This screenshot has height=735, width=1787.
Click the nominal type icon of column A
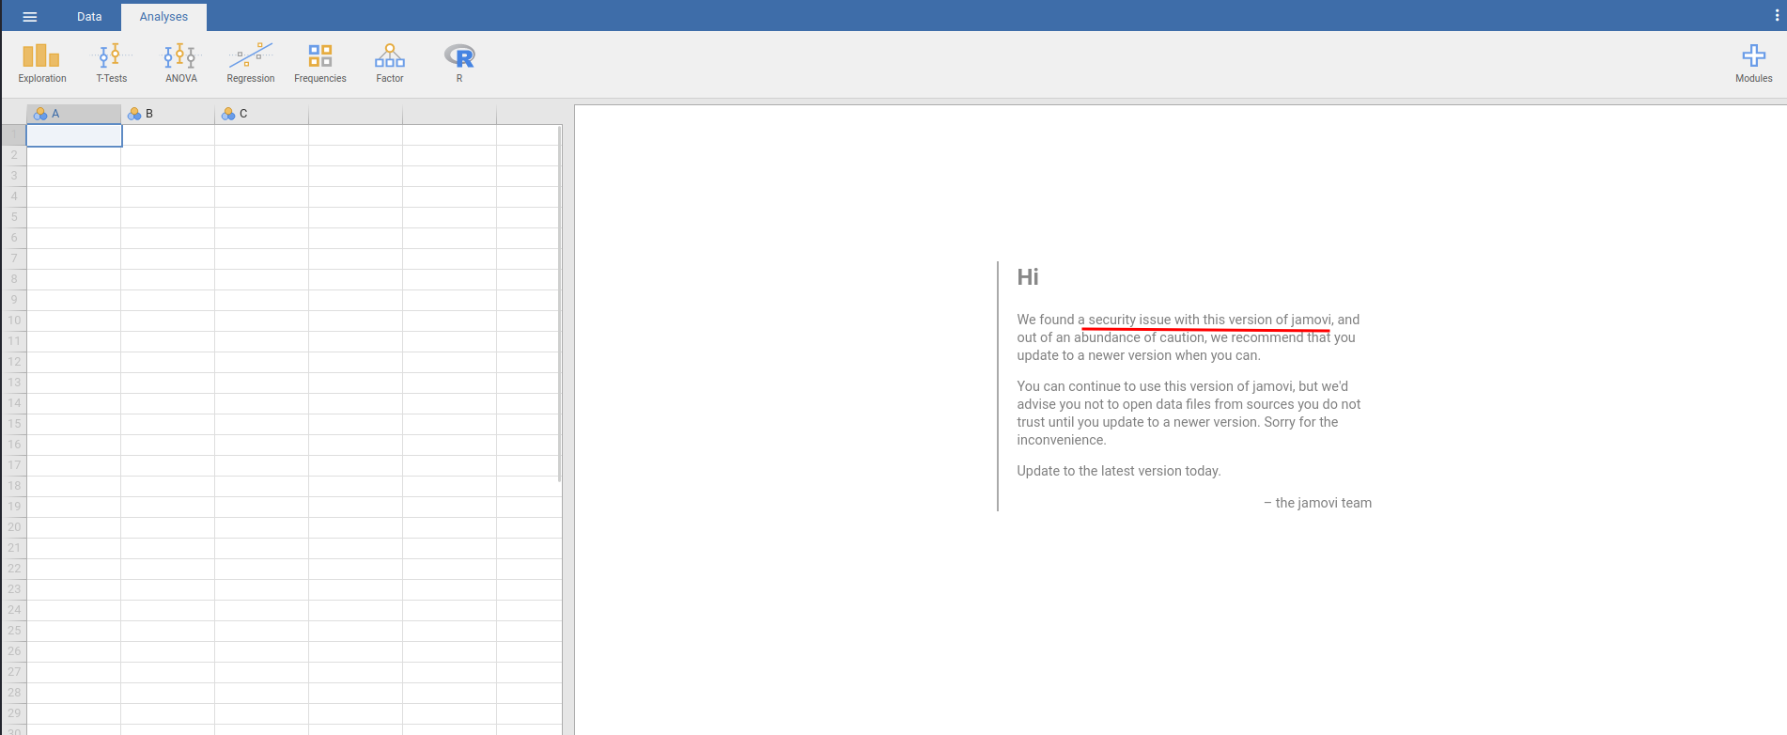(x=40, y=114)
